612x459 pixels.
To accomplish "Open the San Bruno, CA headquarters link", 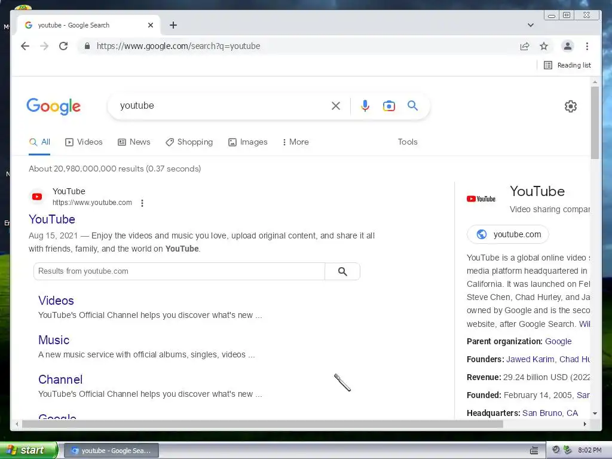I will (x=550, y=413).
